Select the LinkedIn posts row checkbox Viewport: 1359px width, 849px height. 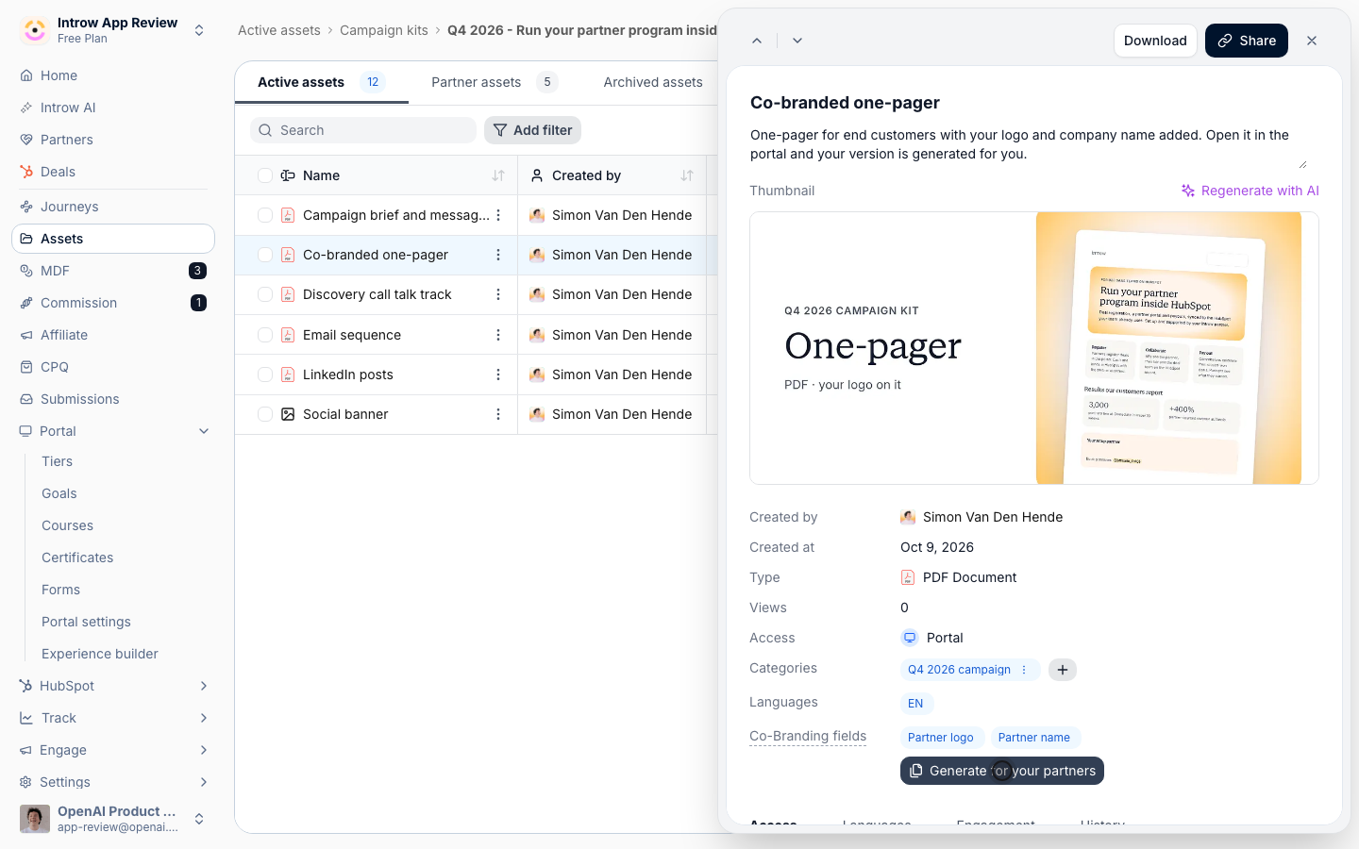[x=265, y=375]
